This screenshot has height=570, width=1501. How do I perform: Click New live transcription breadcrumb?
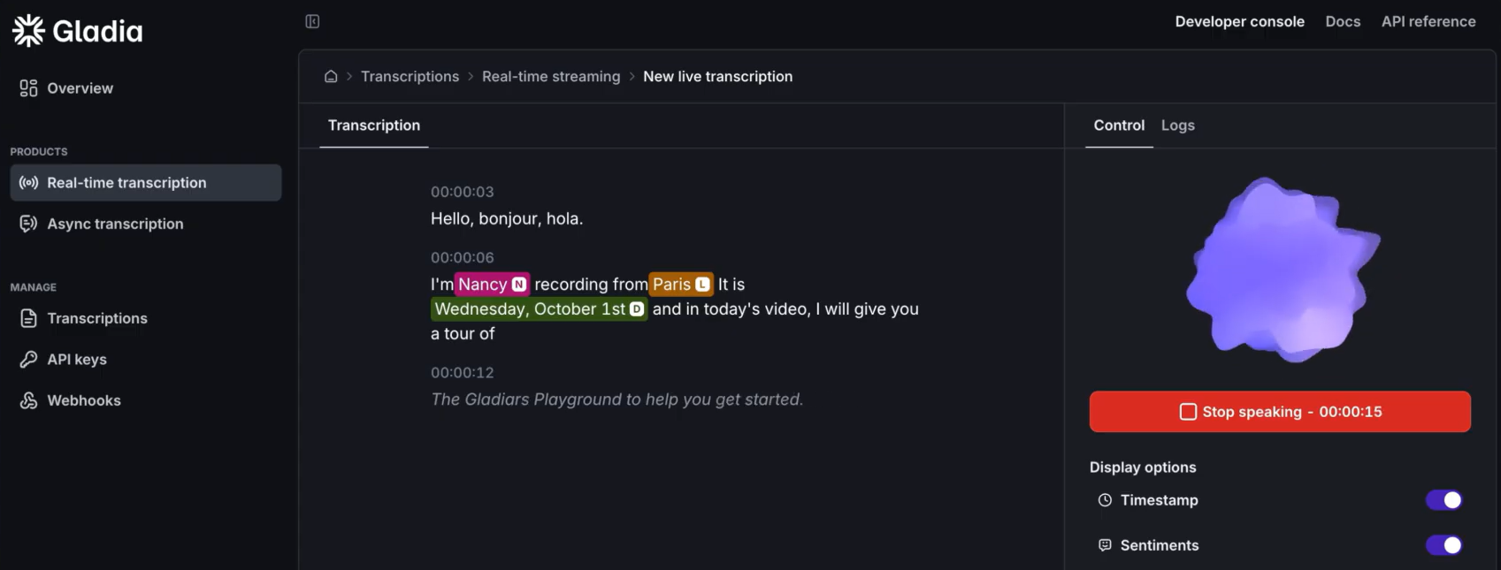point(717,76)
